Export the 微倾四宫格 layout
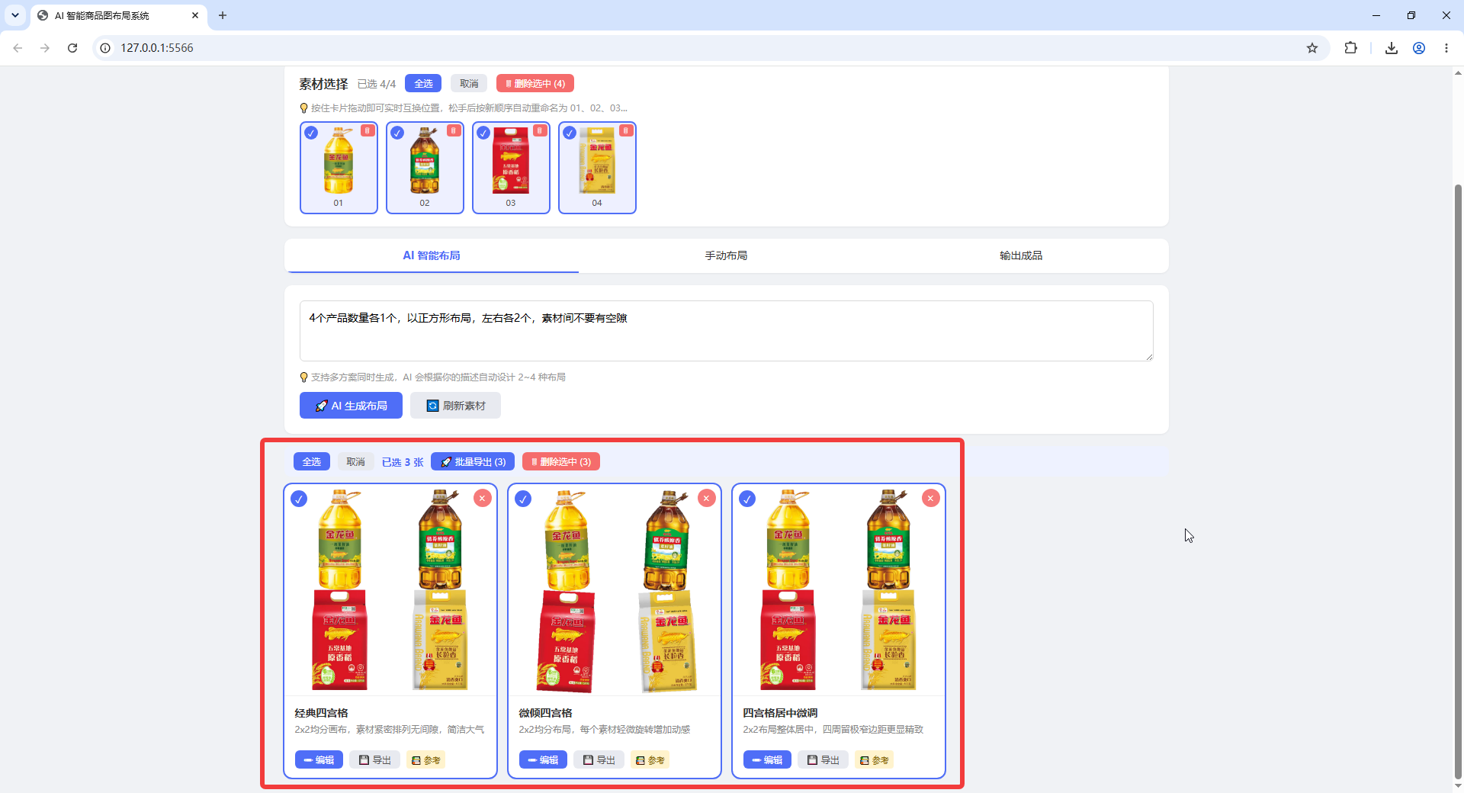This screenshot has width=1464, height=793. click(x=599, y=759)
